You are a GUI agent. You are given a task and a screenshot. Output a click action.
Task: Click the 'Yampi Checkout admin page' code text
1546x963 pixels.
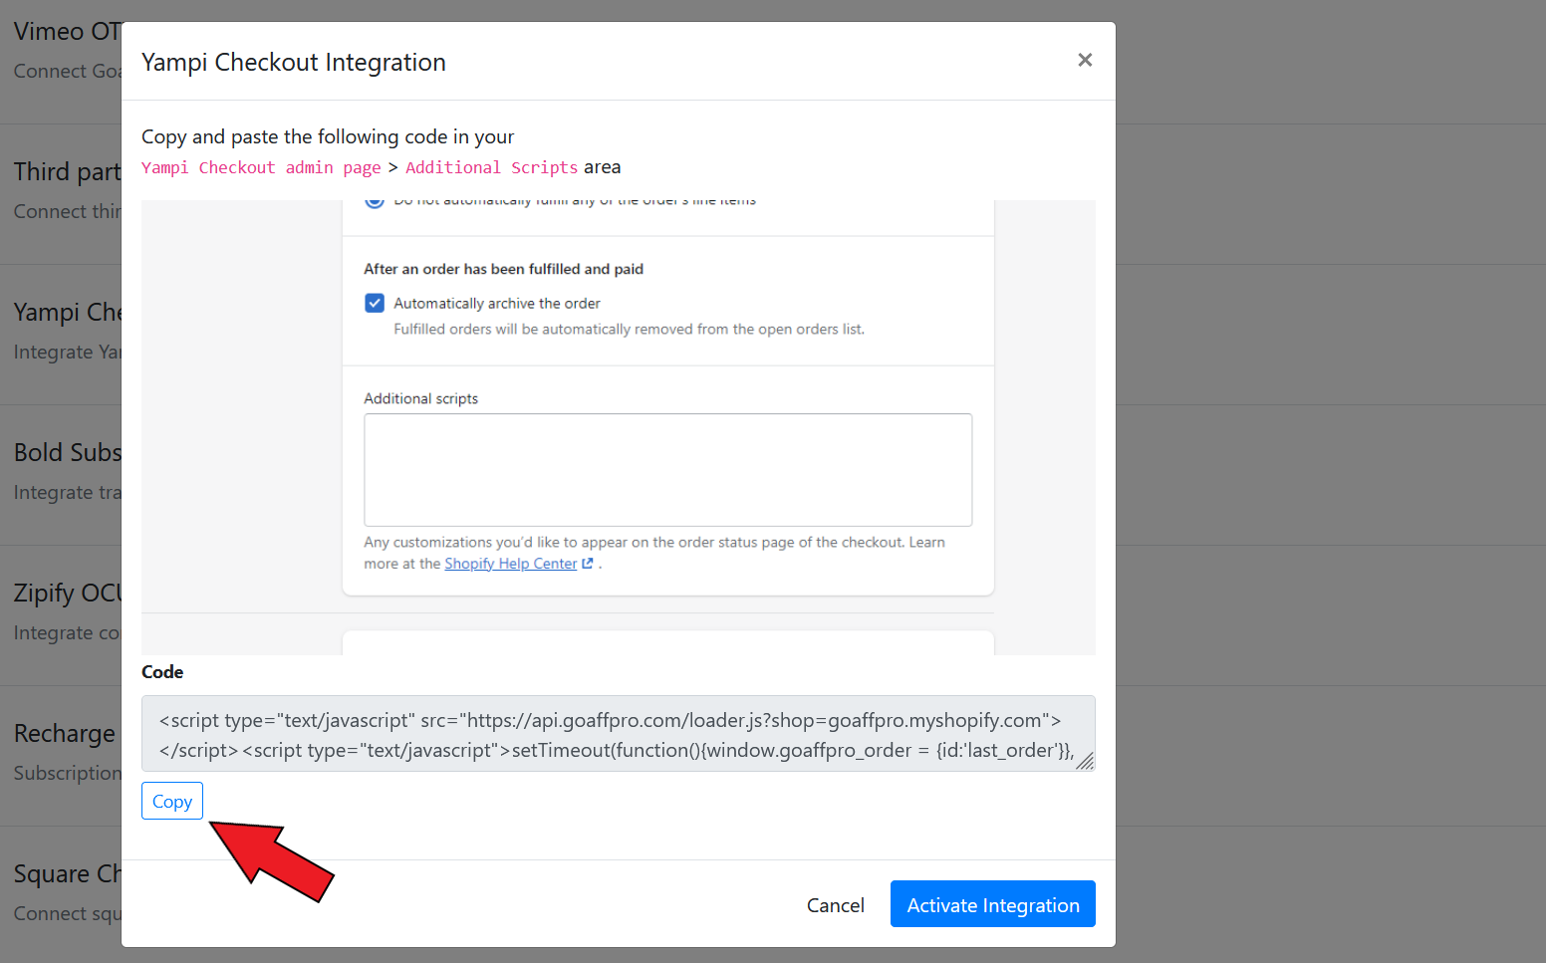click(x=261, y=167)
